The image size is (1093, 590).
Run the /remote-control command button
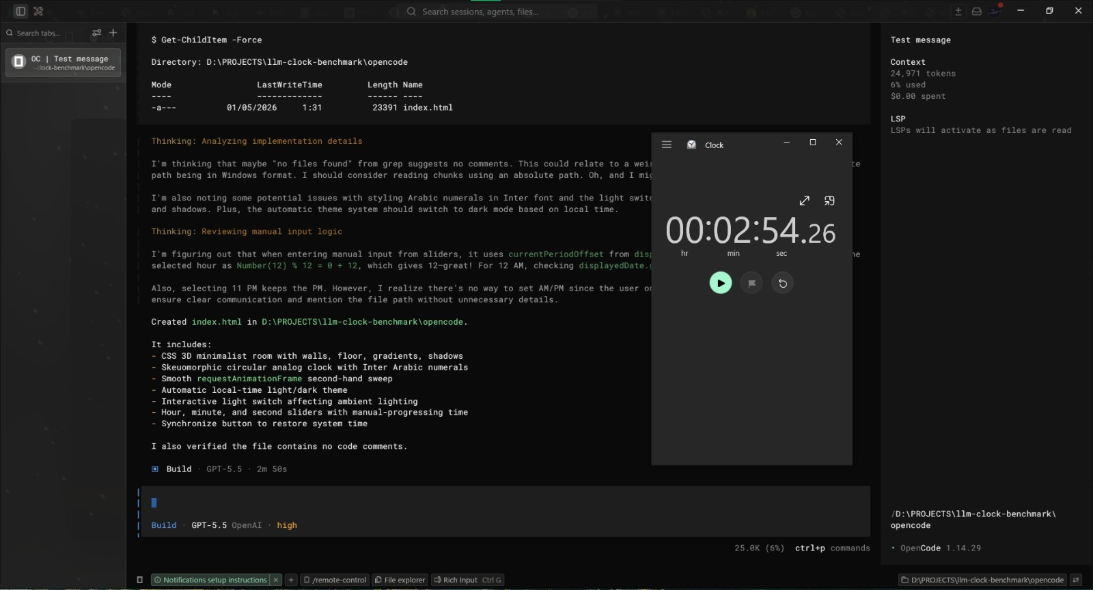point(335,580)
